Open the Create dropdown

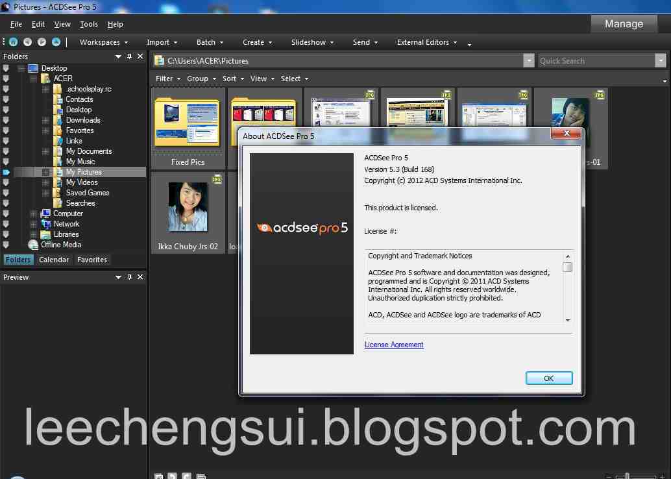257,42
